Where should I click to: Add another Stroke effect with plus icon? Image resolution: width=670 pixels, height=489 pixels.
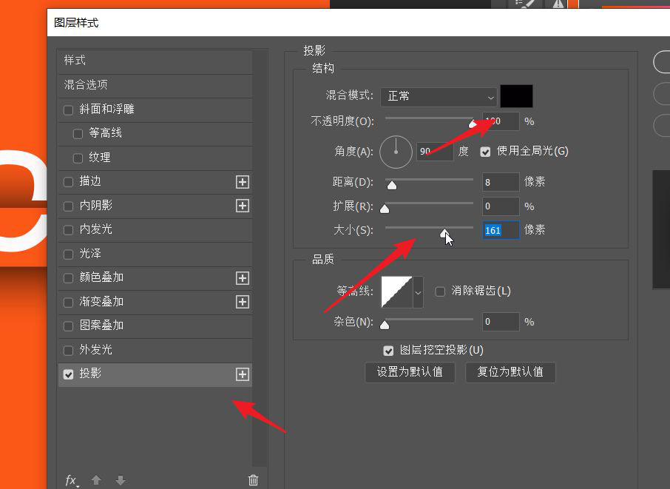tap(243, 182)
